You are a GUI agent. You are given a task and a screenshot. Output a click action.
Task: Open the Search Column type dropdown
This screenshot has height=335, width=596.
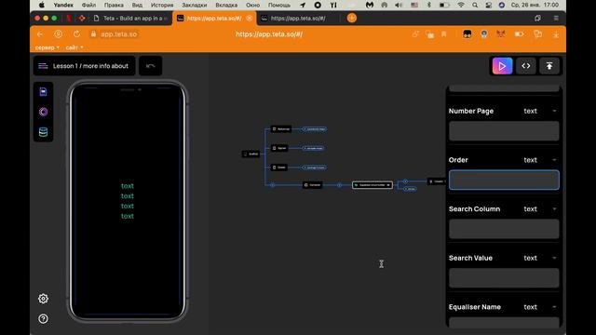pyautogui.click(x=540, y=208)
